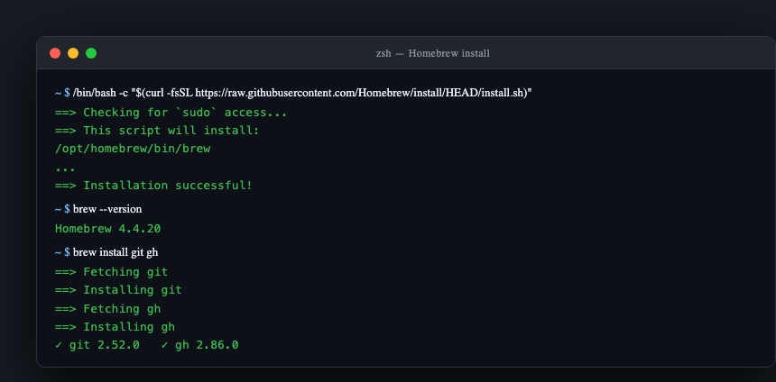
Task: Select the line 'Installing gh'
Action: click(x=115, y=327)
